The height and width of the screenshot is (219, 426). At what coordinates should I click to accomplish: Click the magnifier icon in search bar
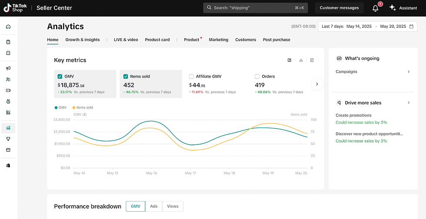[x=209, y=8]
